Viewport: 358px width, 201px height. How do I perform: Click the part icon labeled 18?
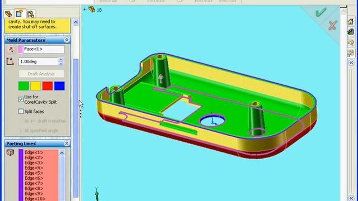(x=92, y=9)
